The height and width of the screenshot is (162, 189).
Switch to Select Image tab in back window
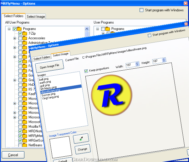coord(36,16)
